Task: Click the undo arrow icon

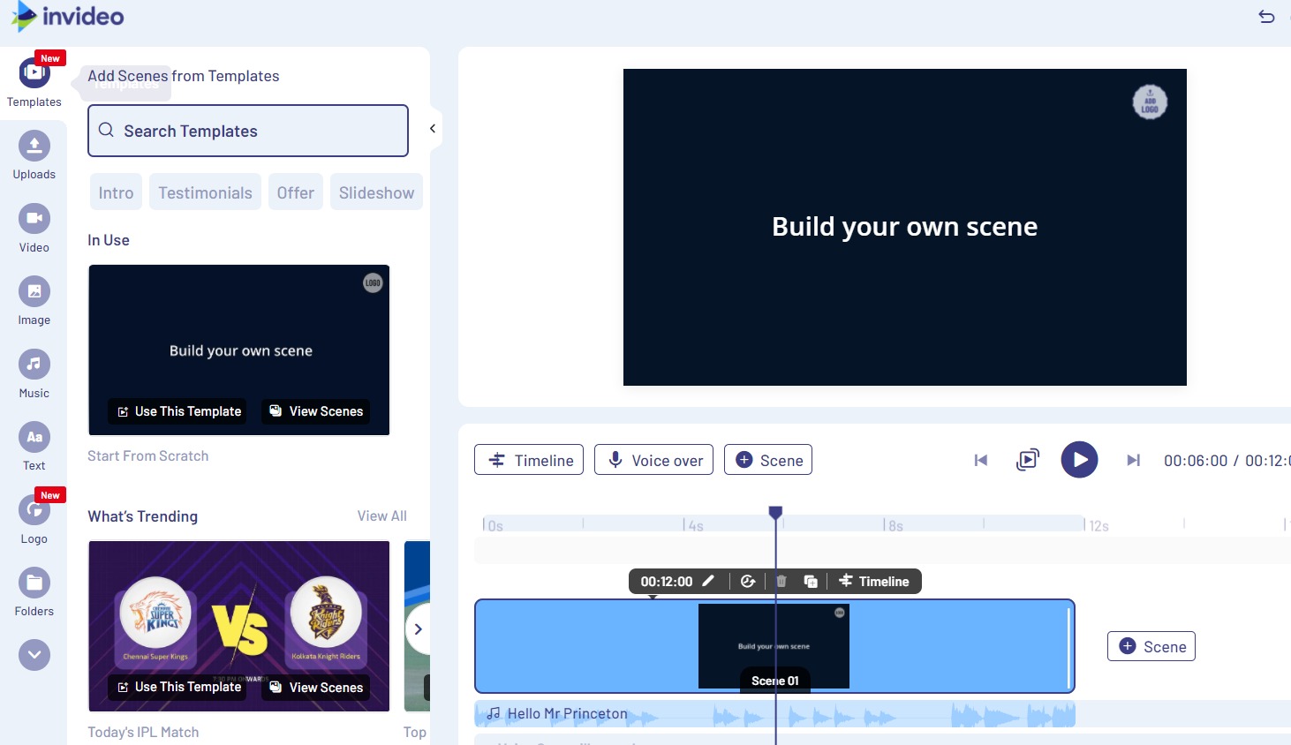Action: tap(1266, 16)
